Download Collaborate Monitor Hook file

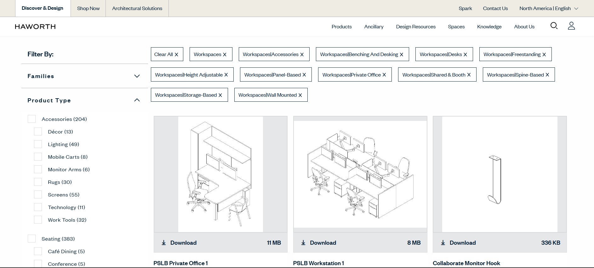click(x=500, y=243)
